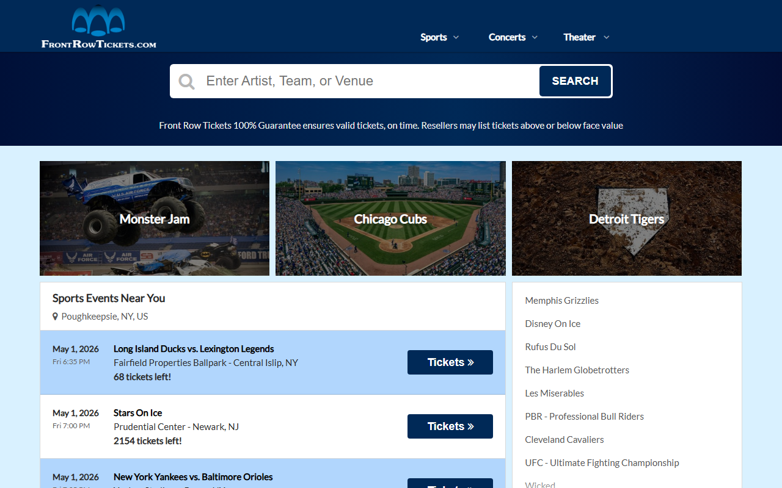Select The Harlem Globetrotters link
Image resolution: width=782 pixels, height=488 pixels.
pyautogui.click(x=577, y=370)
